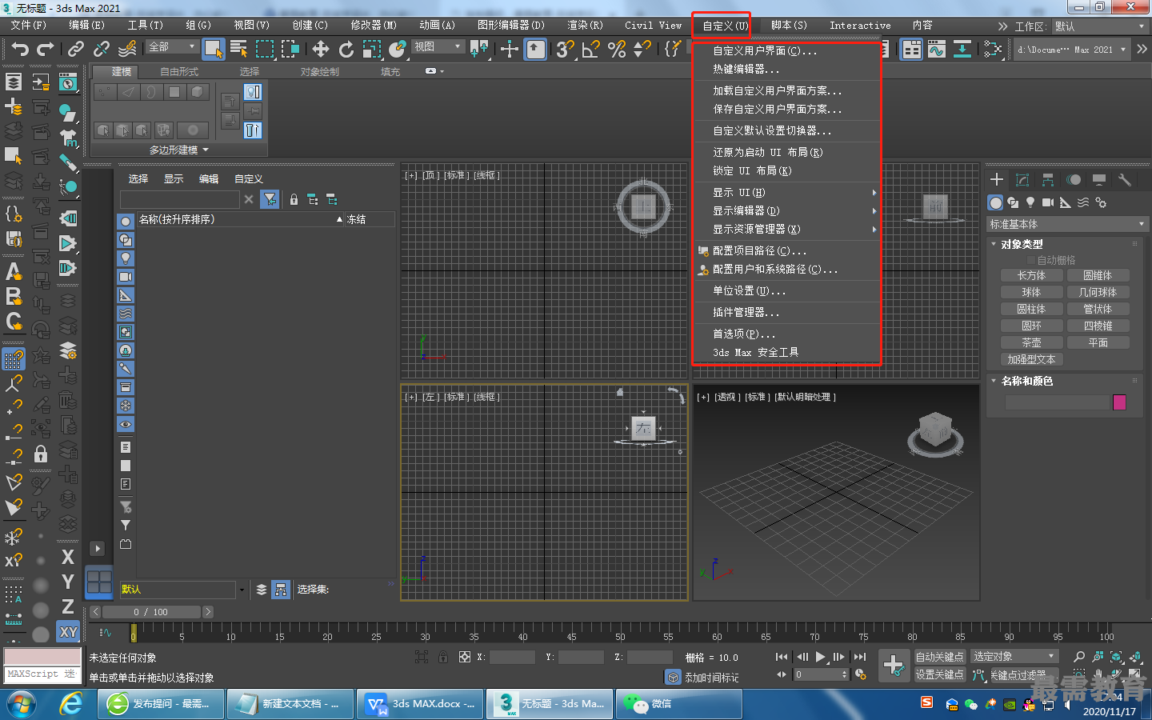Click the Redo arrow in main toolbar

(x=46, y=50)
